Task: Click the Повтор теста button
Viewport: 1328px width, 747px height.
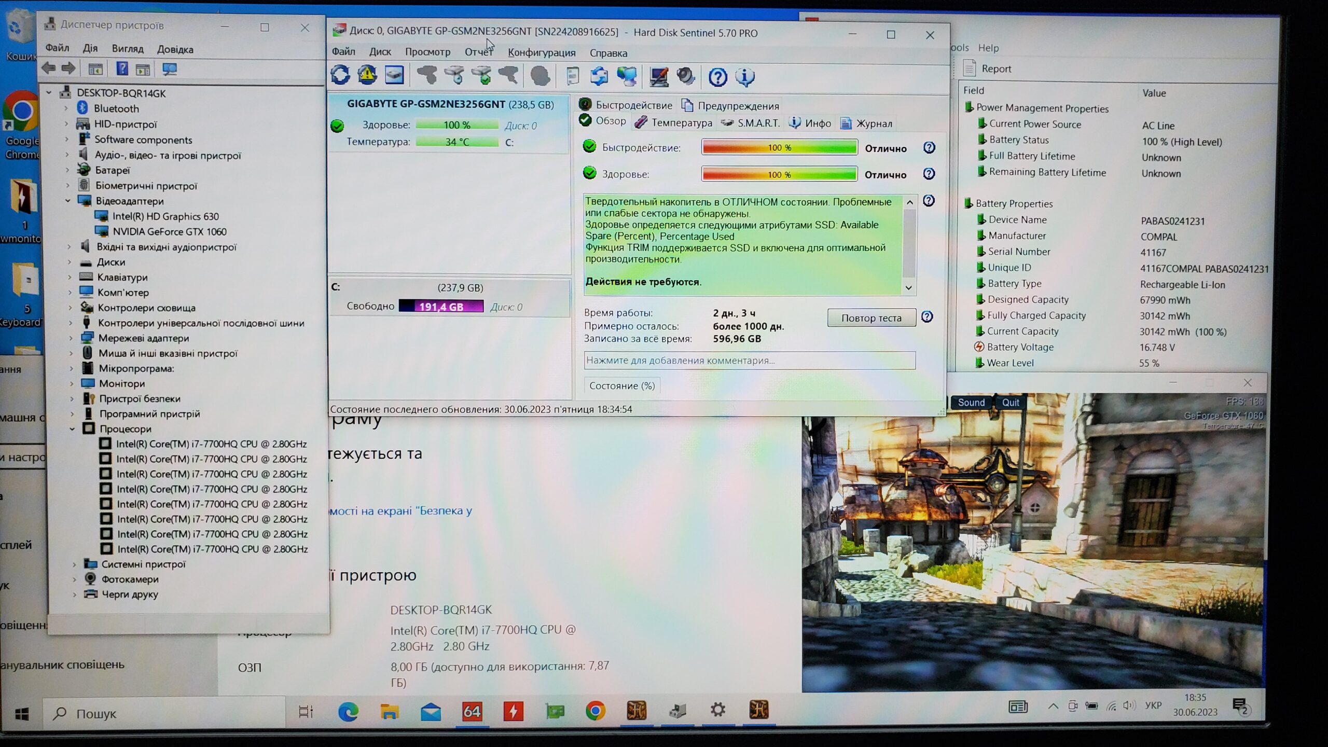Action: (x=871, y=318)
